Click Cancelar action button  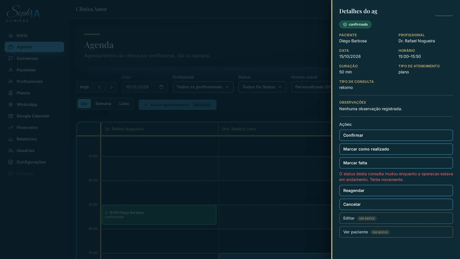click(396, 204)
